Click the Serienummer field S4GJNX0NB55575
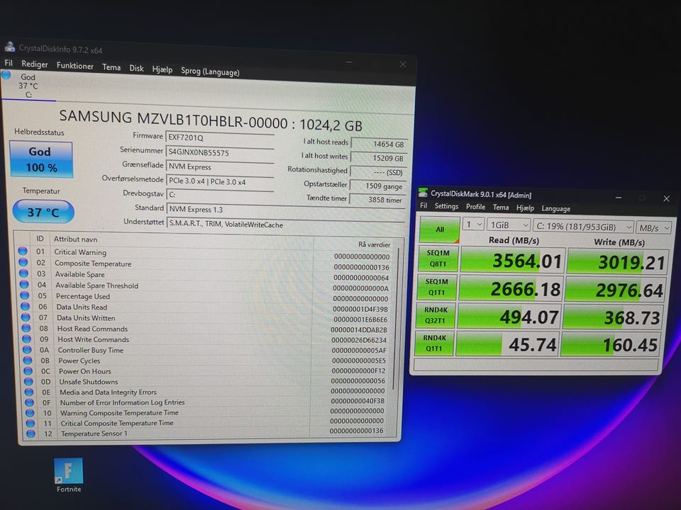This screenshot has height=510, width=681. pos(220,152)
